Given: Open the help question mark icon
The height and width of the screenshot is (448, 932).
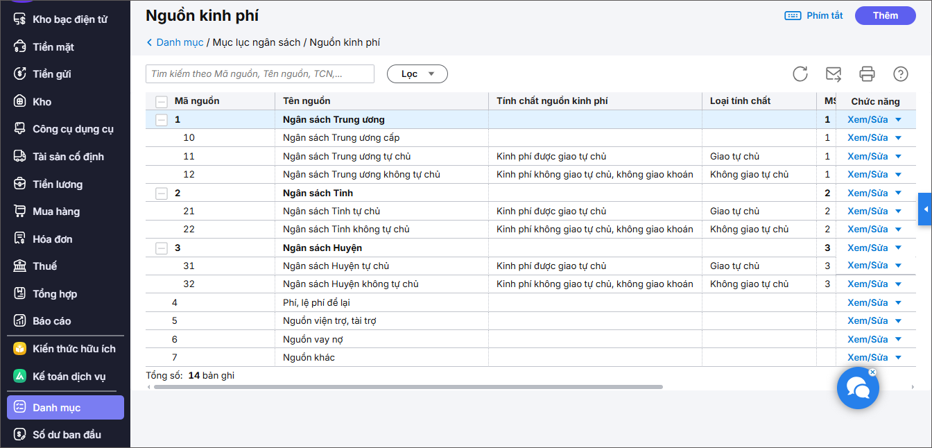Looking at the screenshot, I should pyautogui.click(x=900, y=74).
